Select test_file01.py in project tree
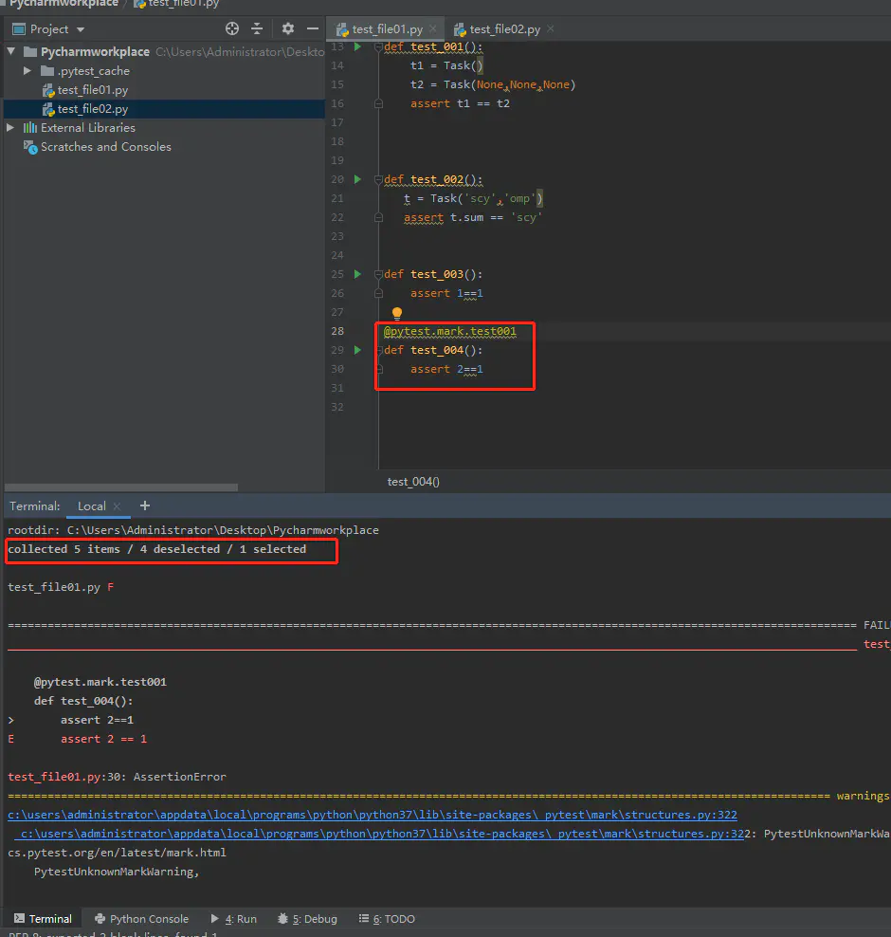The image size is (891, 937). (93, 90)
